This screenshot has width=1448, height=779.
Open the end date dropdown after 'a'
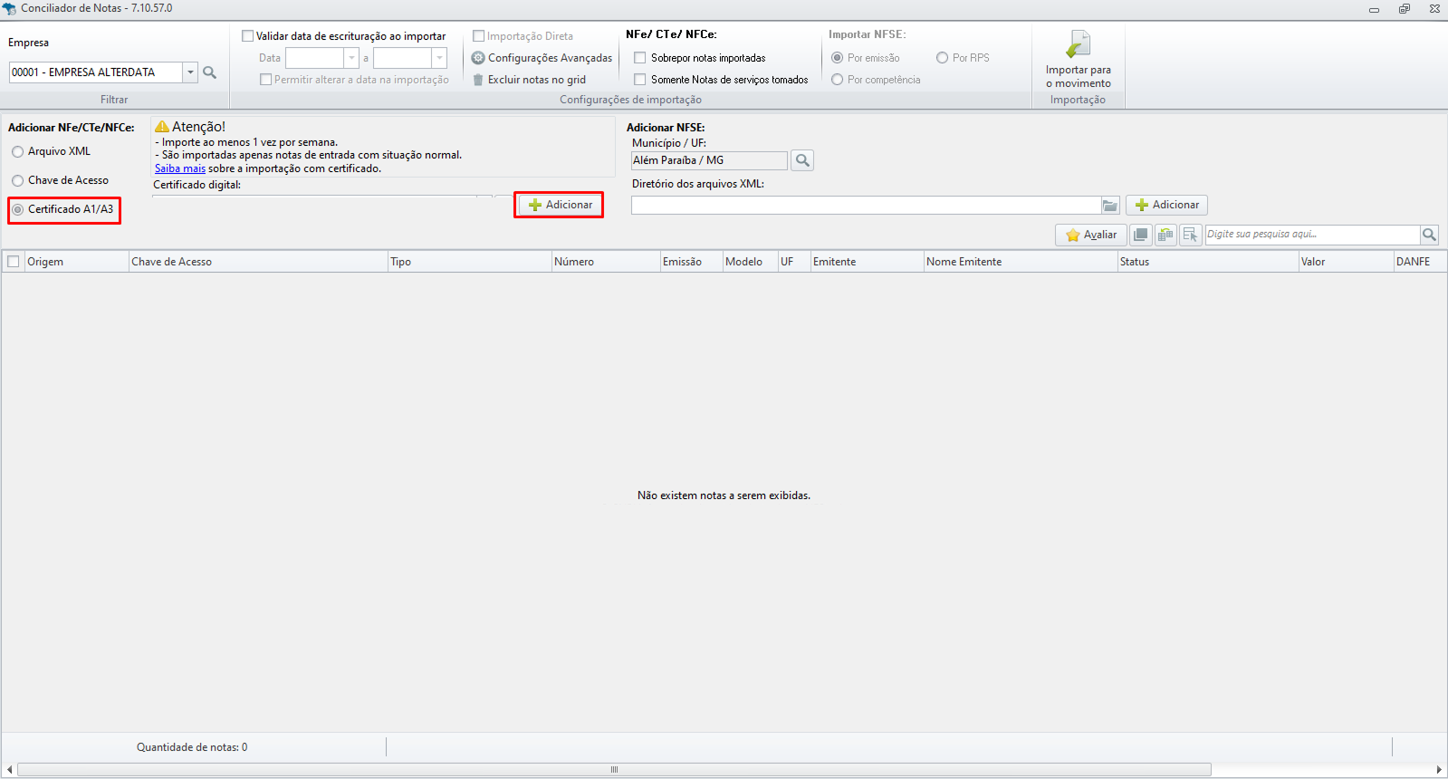(x=439, y=58)
